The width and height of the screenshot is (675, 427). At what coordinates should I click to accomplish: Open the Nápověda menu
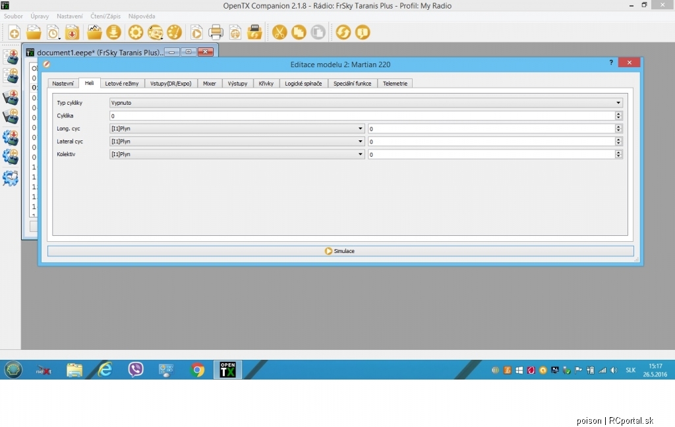click(x=142, y=16)
